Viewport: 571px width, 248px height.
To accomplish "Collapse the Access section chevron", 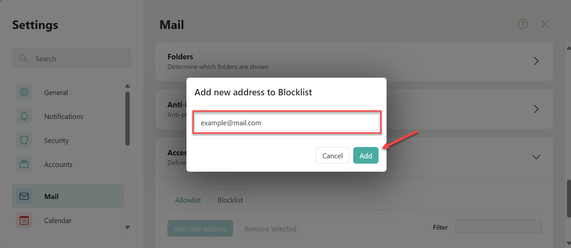I will pyautogui.click(x=536, y=157).
